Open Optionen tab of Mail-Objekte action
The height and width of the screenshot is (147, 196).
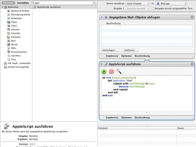126,56
